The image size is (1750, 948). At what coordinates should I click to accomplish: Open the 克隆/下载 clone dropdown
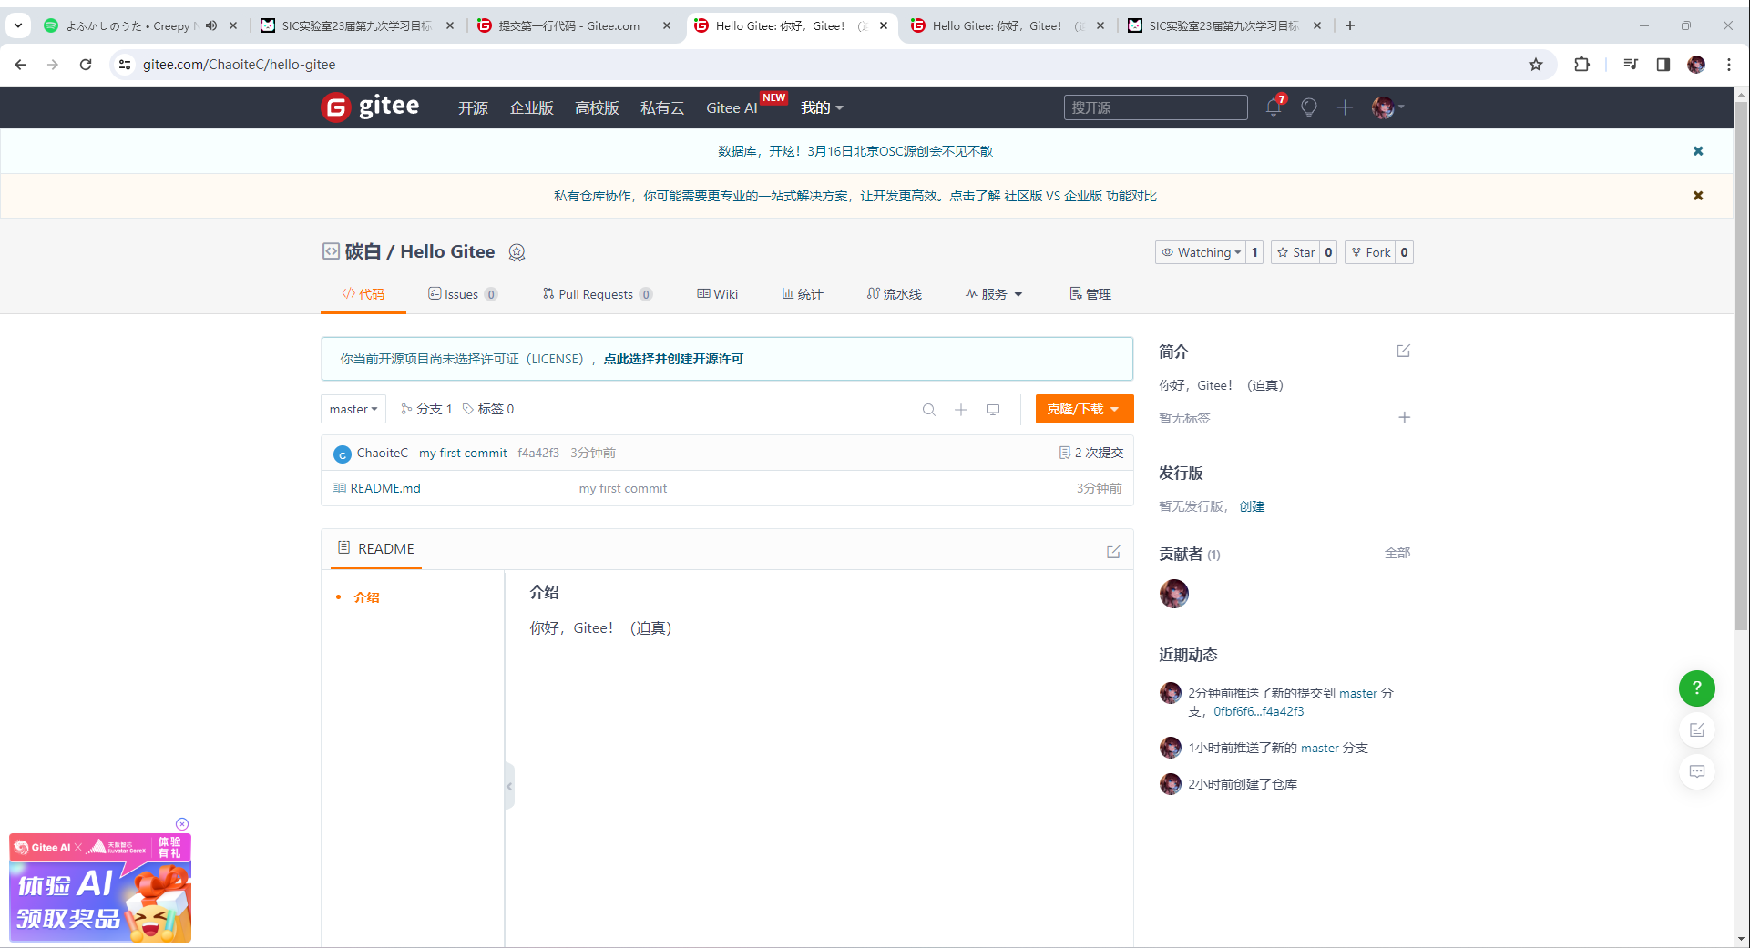click(x=1085, y=409)
